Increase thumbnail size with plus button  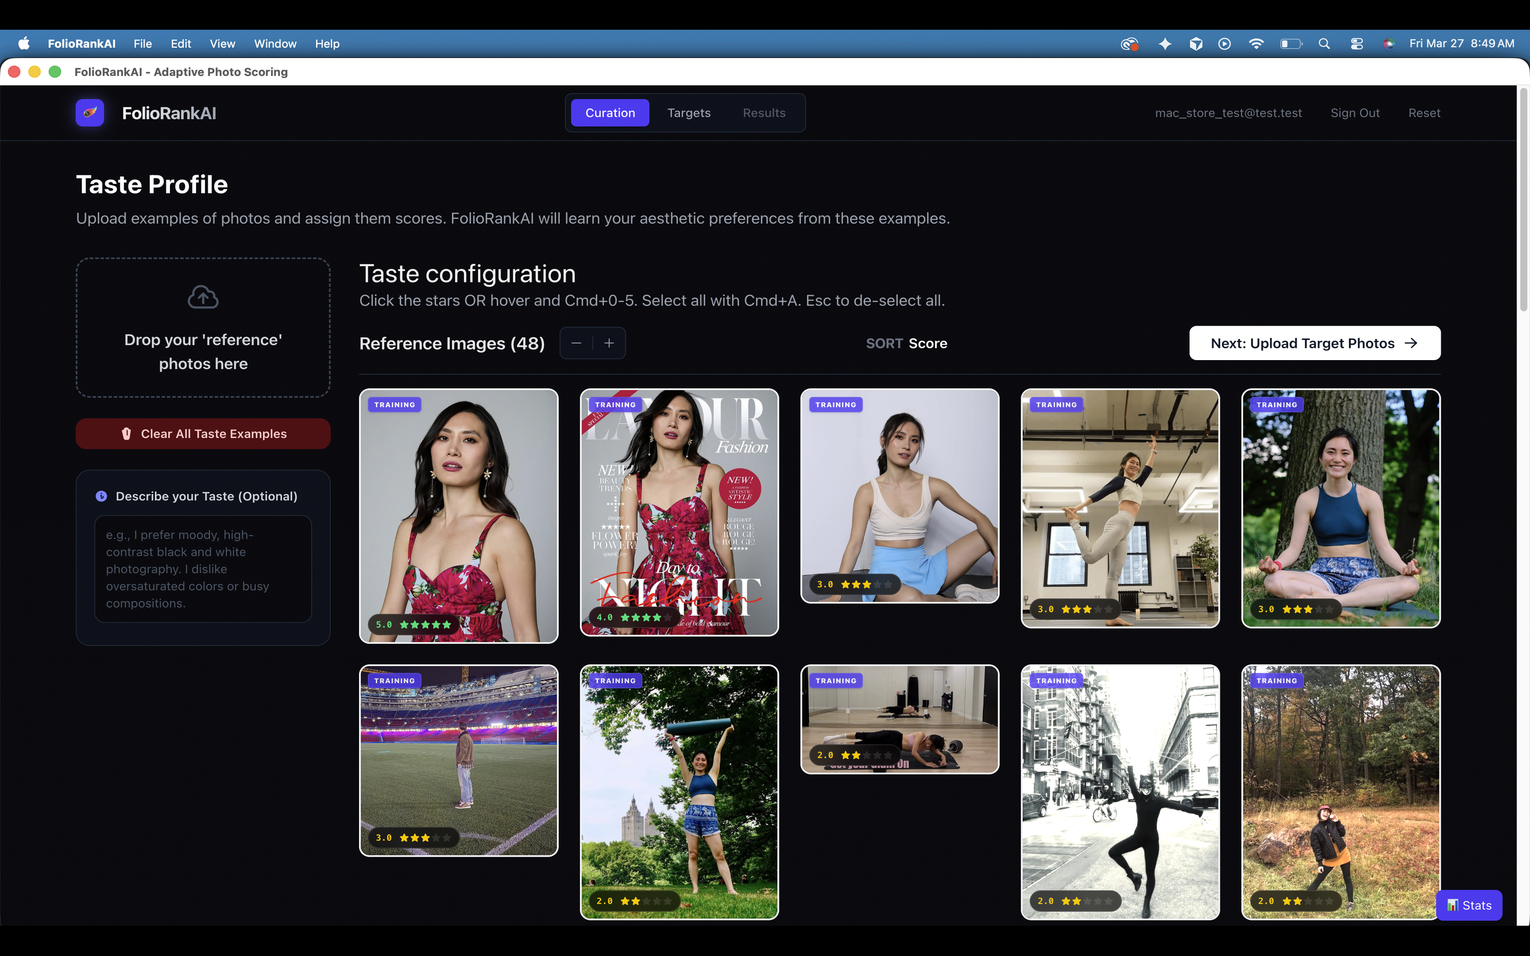click(609, 343)
